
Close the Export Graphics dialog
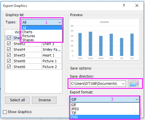137,5
